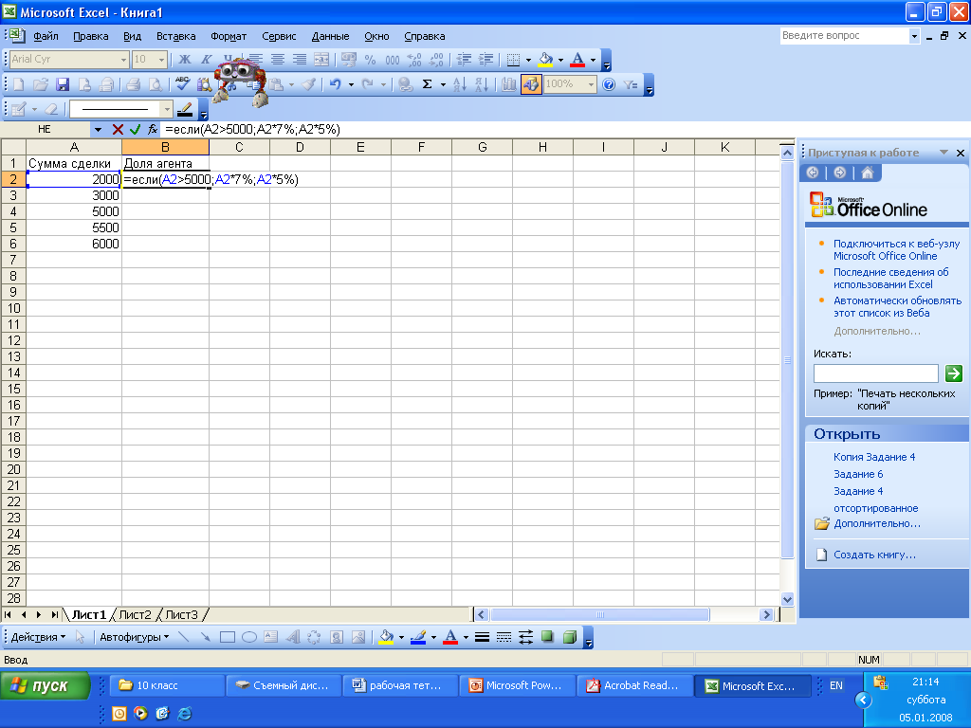Click the format painter brush icon
This screenshot has width=971, height=728.
click(x=309, y=84)
